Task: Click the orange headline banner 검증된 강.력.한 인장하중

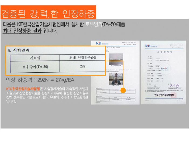Action: (x=48, y=12)
